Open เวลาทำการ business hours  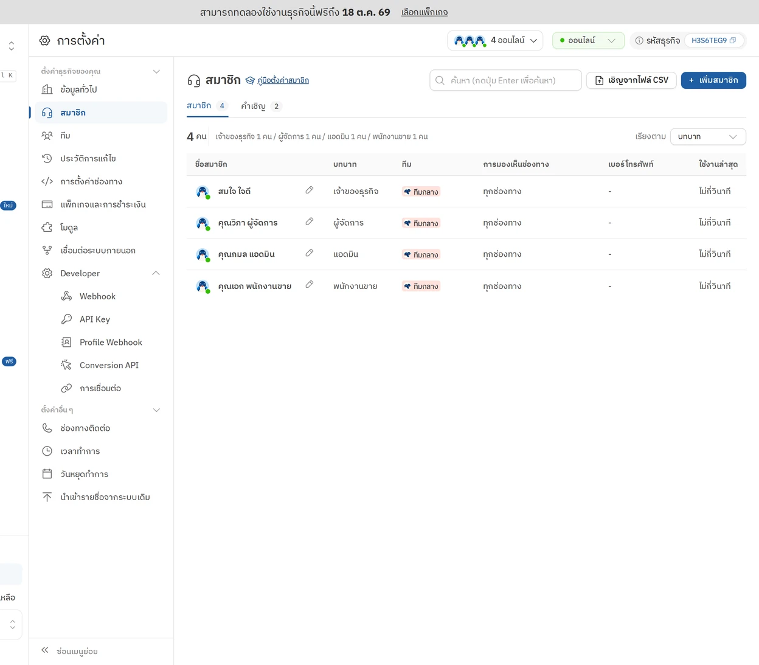101,451
